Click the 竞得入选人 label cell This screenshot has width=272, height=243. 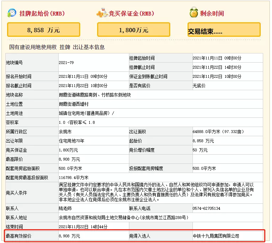click(x=161, y=236)
